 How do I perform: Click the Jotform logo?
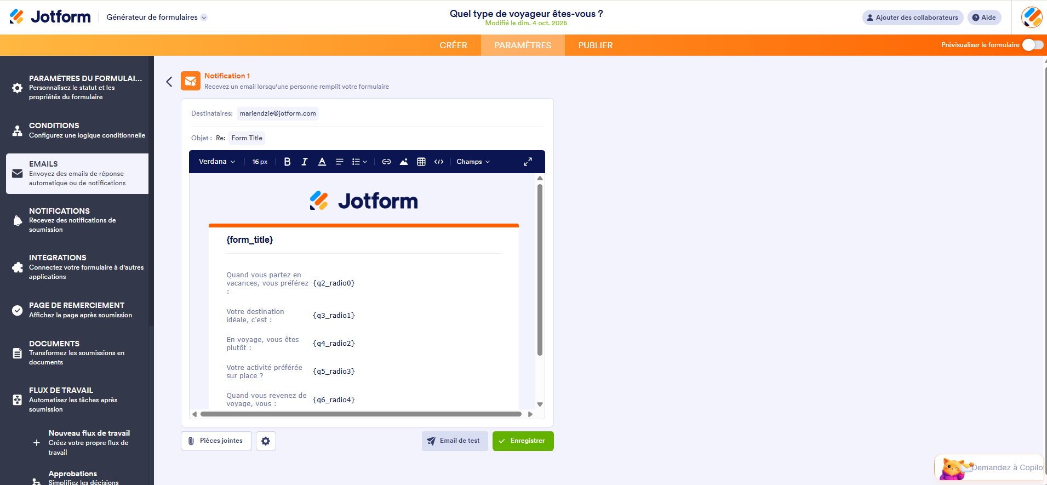point(50,17)
